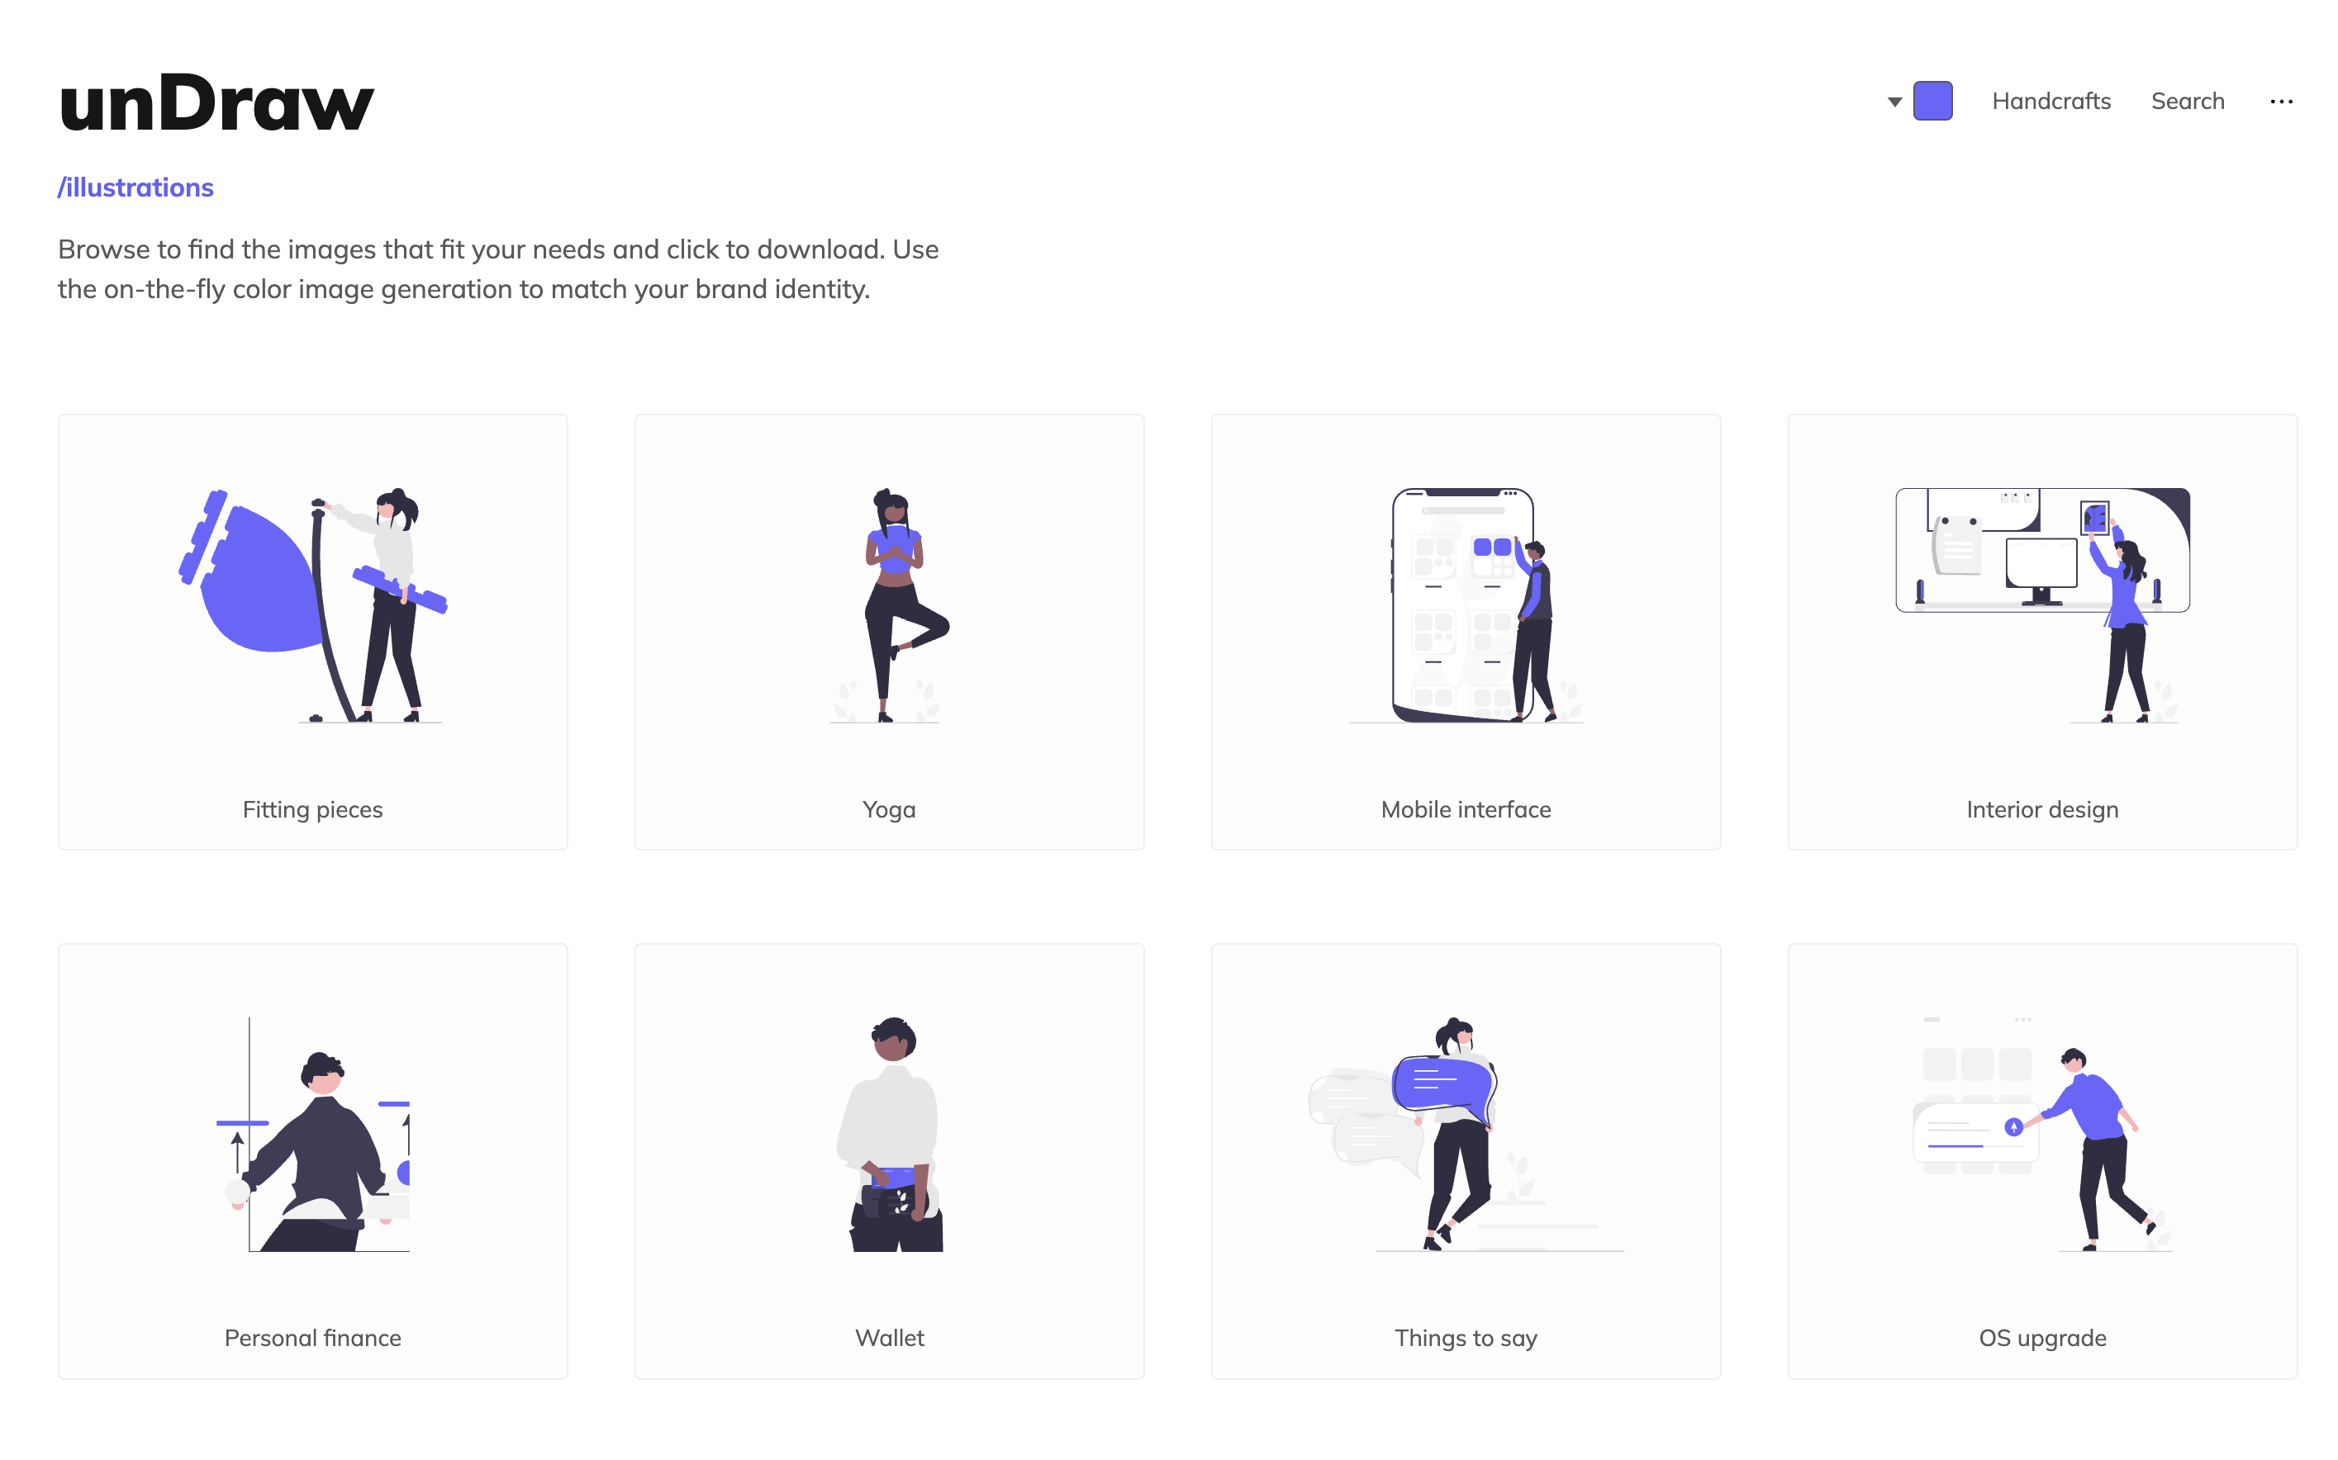Open the three-dots more menu
This screenshot has height=1460, width=2338.
pyautogui.click(x=2281, y=102)
